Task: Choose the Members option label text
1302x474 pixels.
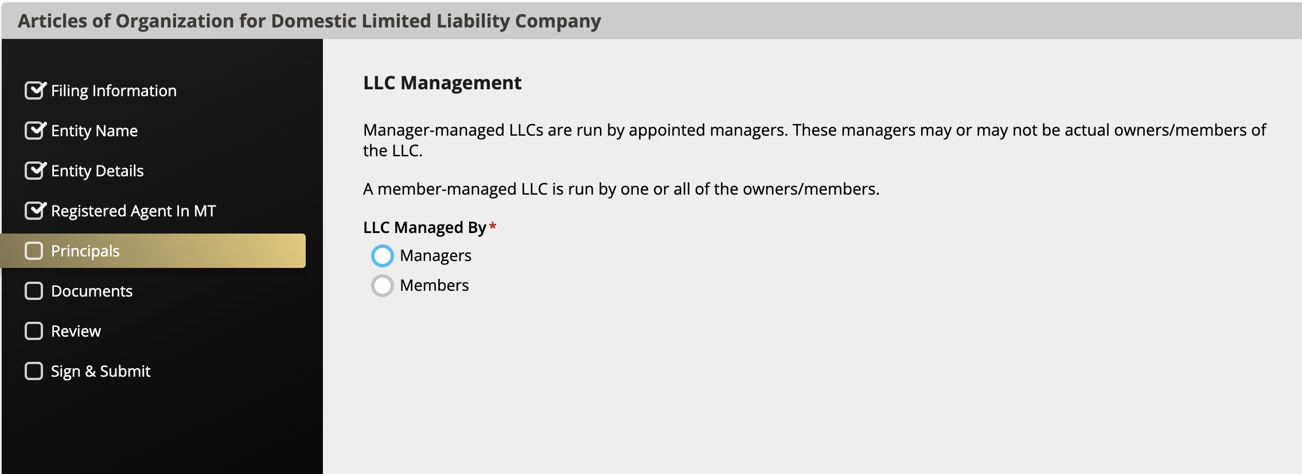Action: click(x=434, y=285)
